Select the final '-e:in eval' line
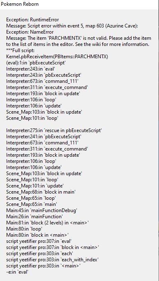 click(x=17, y=272)
